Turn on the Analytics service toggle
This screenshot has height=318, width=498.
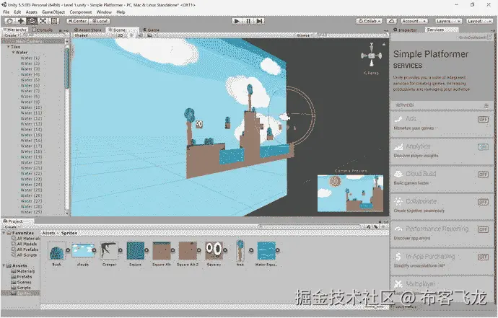point(483,147)
